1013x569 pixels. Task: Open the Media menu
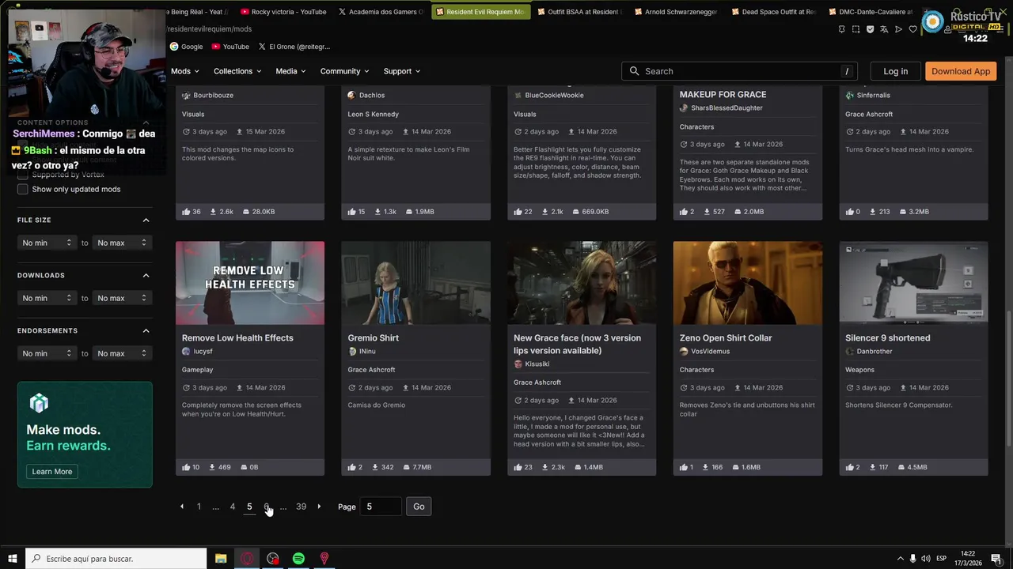pyautogui.click(x=290, y=71)
